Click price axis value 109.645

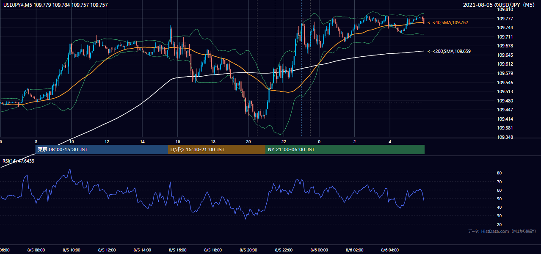coord(505,55)
